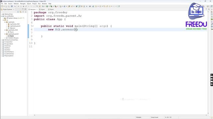Expand the JRE System Library node
The image size is (213, 119).
3,18
